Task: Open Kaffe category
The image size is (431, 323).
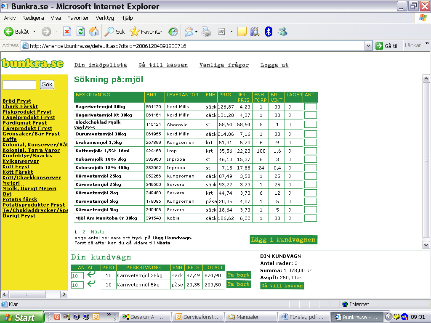Action: (x=10, y=139)
